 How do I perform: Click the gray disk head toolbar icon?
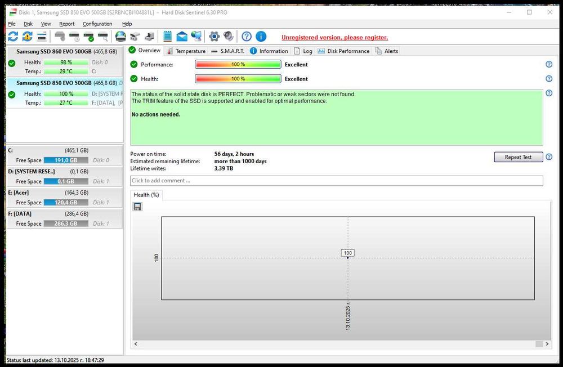(x=60, y=36)
